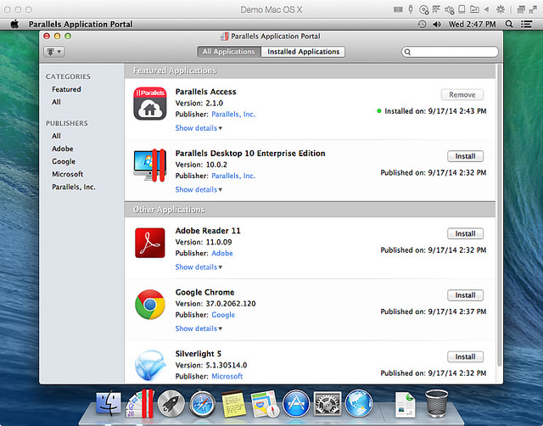The height and width of the screenshot is (426, 543).
Task: Open the Adobe publisher link
Action: coord(222,253)
